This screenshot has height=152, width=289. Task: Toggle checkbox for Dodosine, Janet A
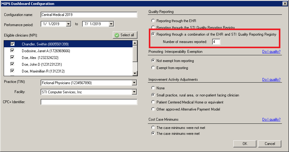[x=13, y=51]
